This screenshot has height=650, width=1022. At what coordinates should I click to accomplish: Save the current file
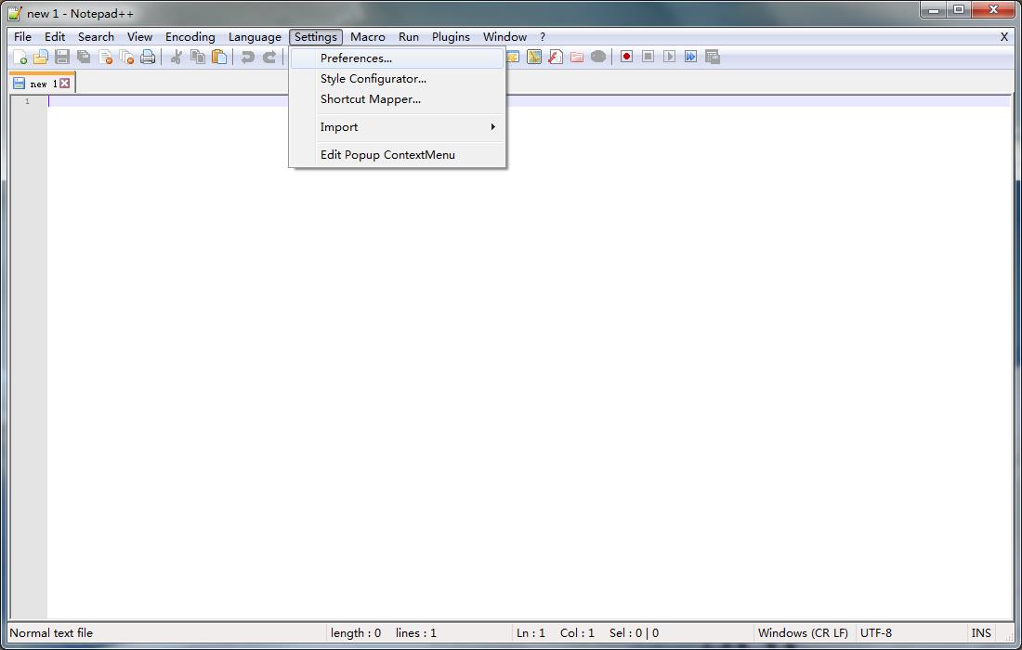coord(61,57)
